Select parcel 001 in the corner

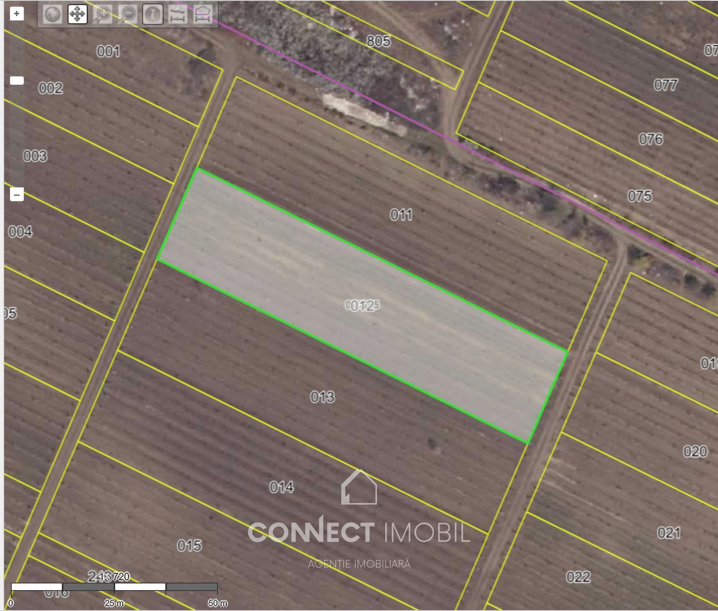click(x=108, y=51)
